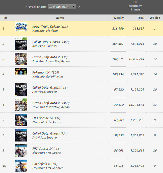Viewport: 163px width, 173px height.
Task: Click 'Nintendo, Platform' under Kirby
Action: (x=45, y=31)
